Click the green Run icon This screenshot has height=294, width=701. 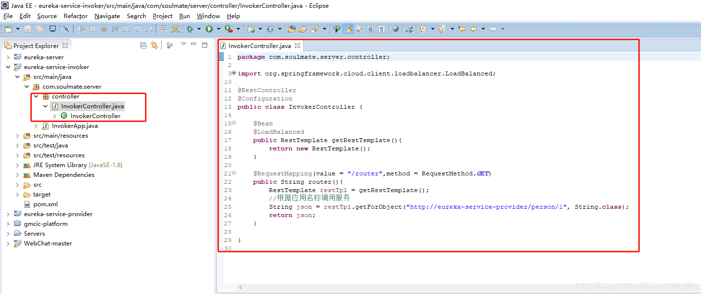click(x=209, y=29)
